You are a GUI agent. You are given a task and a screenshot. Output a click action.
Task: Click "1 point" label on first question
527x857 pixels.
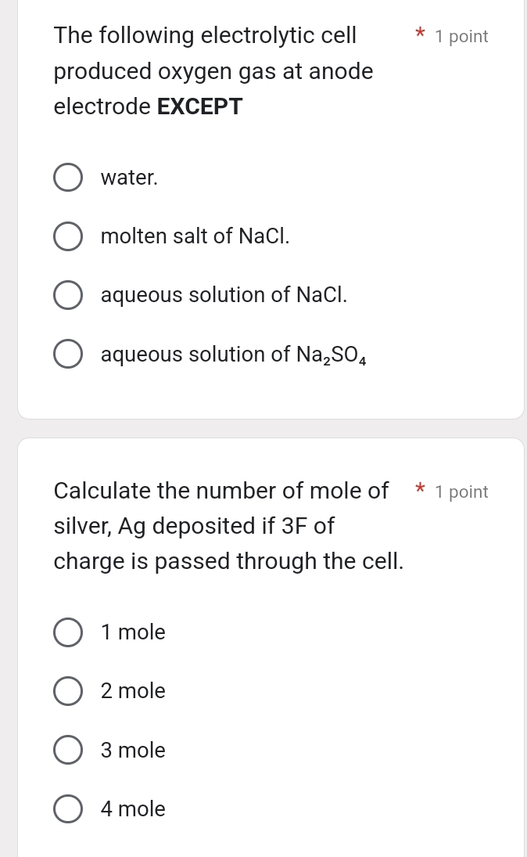(x=461, y=36)
